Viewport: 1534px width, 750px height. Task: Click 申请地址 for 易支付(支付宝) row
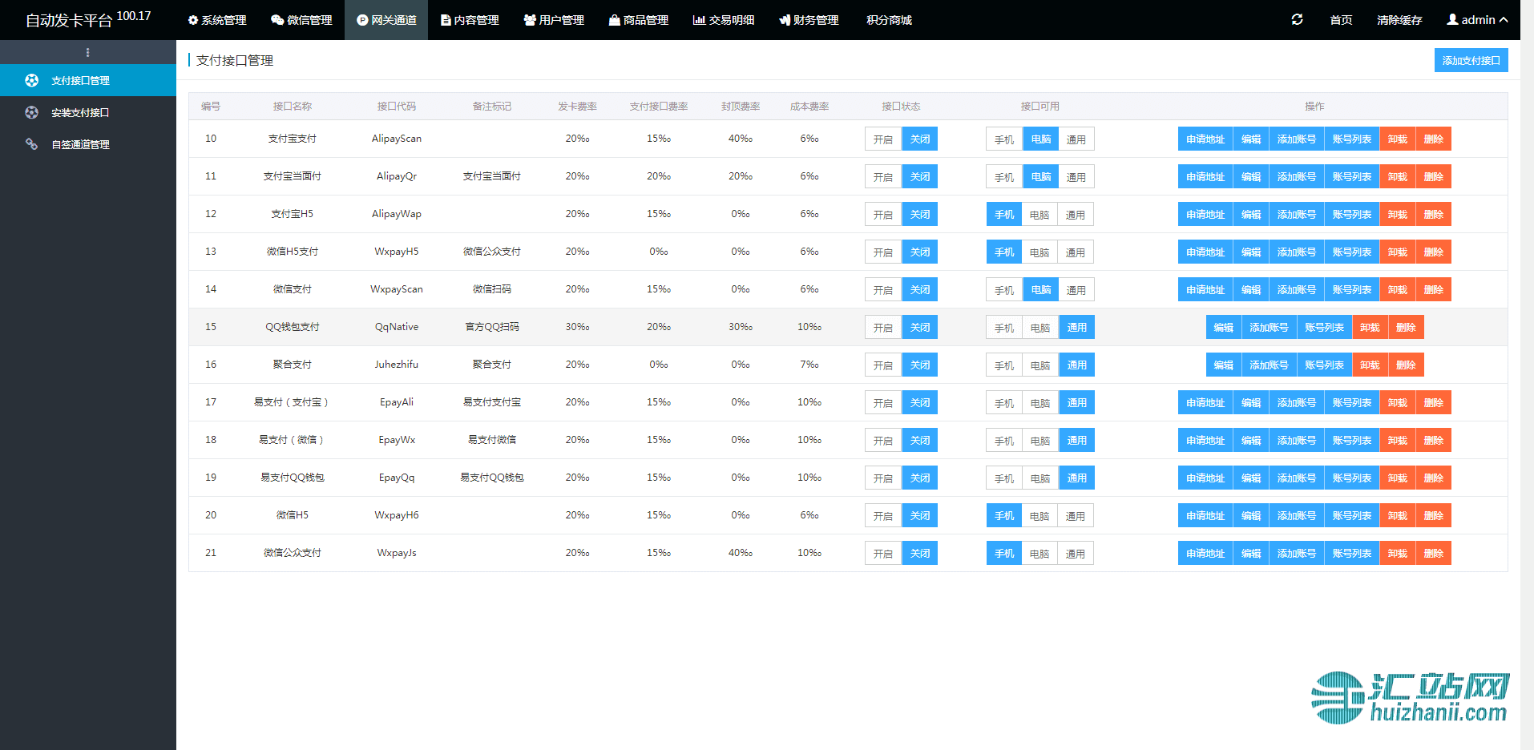[x=1205, y=403]
